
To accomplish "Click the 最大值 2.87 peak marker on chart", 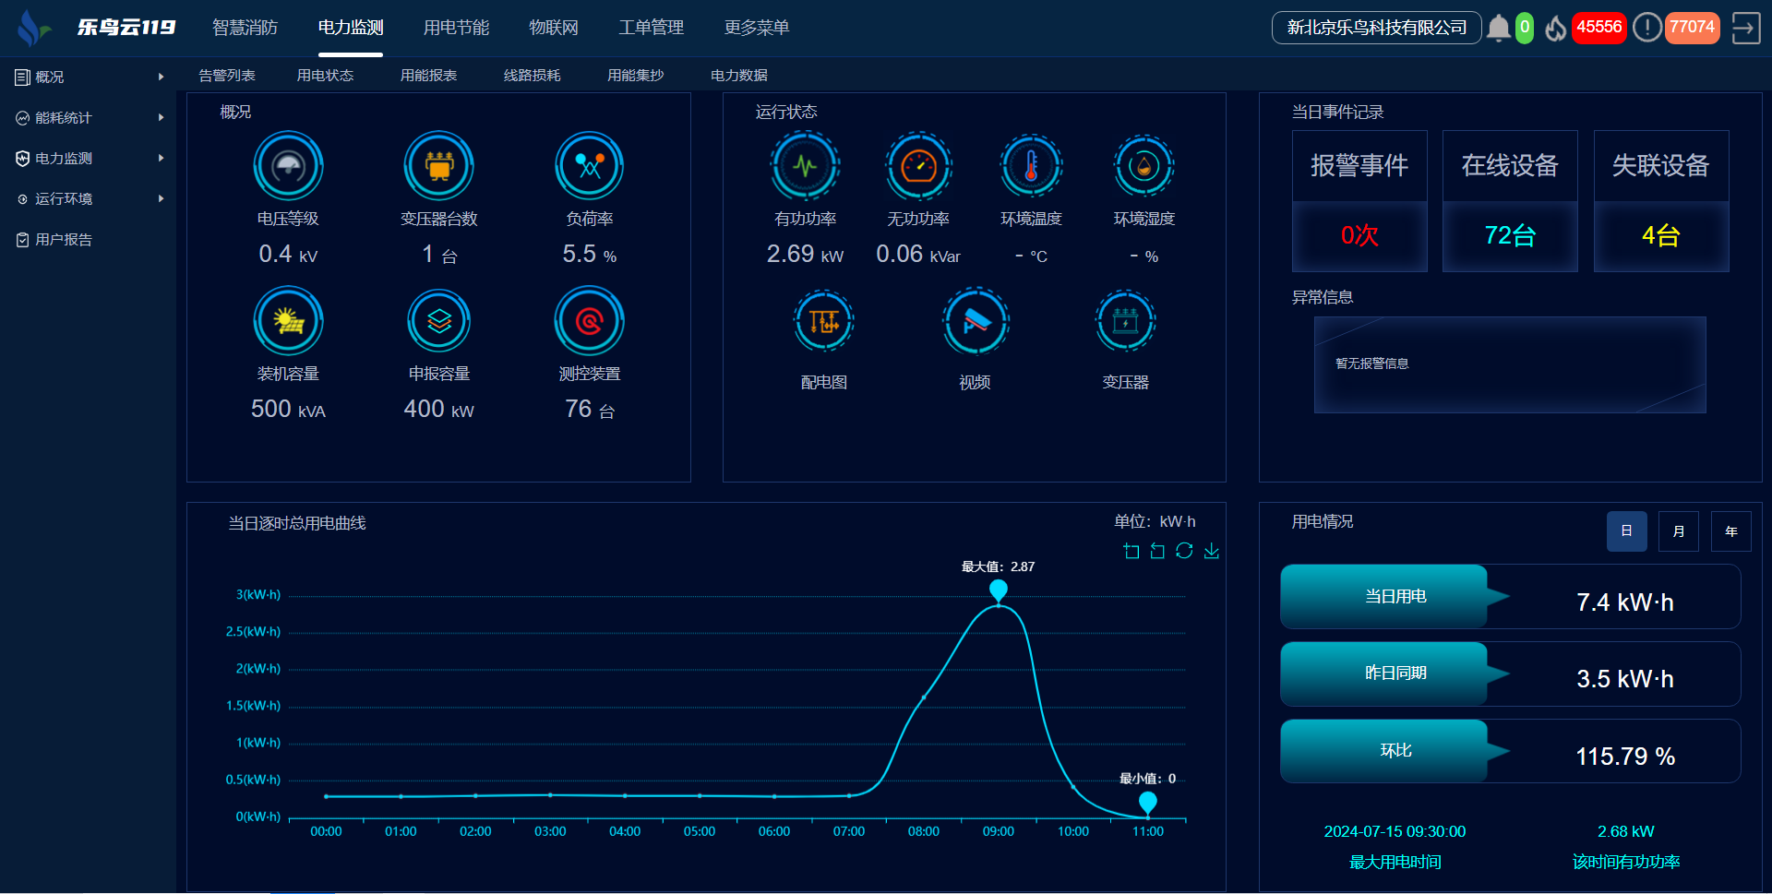I will [x=998, y=590].
